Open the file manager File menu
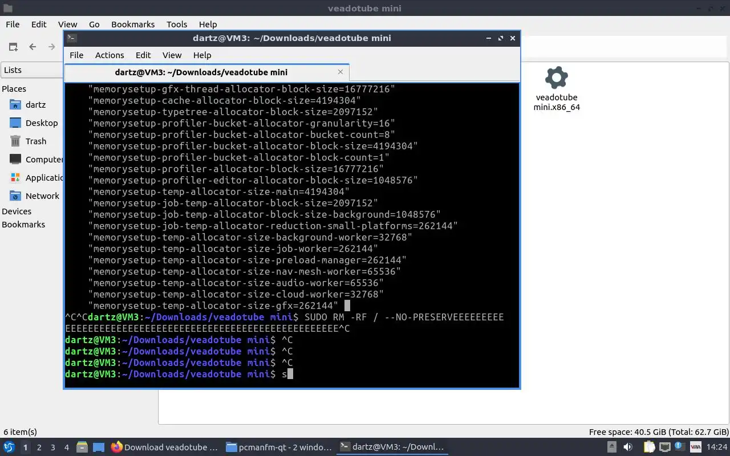Image resolution: width=730 pixels, height=456 pixels. (13, 25)
